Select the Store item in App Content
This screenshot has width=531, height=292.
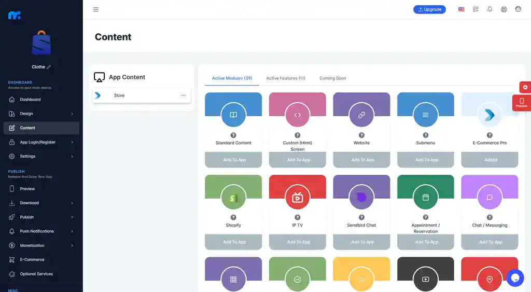pos(119,95)
